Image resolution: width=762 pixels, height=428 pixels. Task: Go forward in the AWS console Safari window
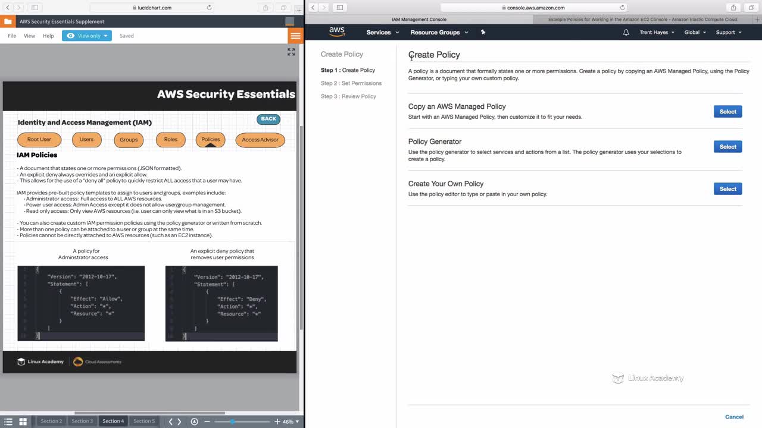click(x=324, y=8)
